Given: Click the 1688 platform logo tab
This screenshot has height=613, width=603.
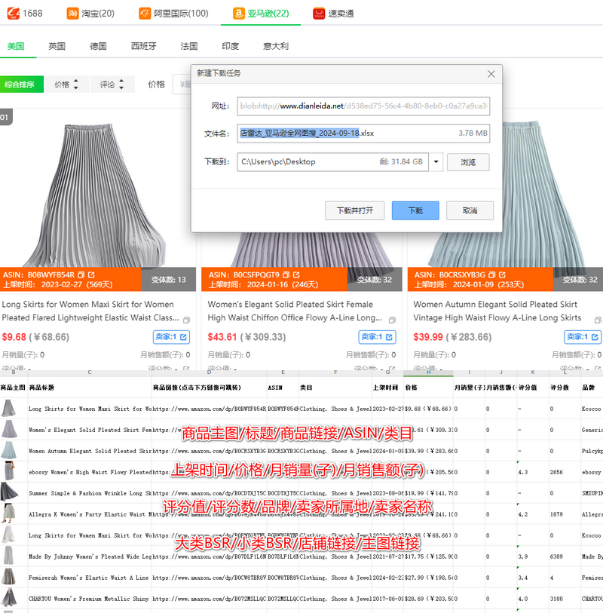Looking at the screenshot, I should tap(25, 13).
